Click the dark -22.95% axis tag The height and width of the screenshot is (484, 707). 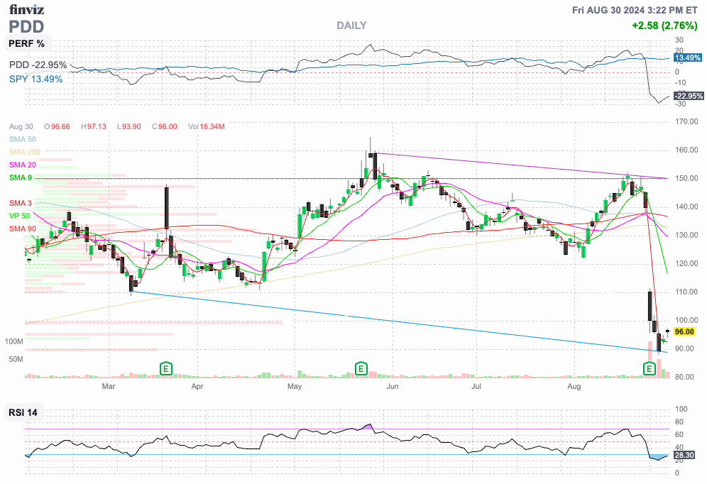click(x=689, y=96)
